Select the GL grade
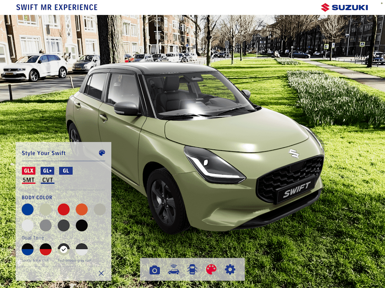385x288 pixels. point(66,171)
